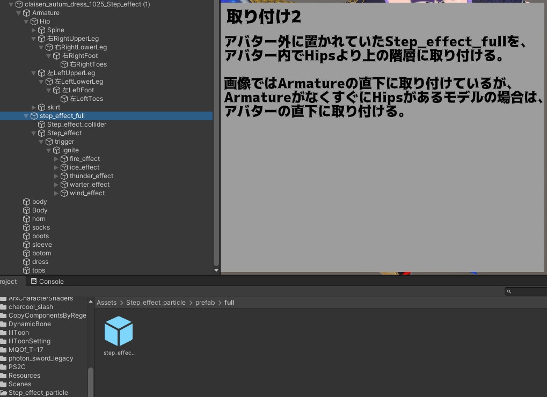Navigate to the prefab breadcrumb folder

click(205, 303)
